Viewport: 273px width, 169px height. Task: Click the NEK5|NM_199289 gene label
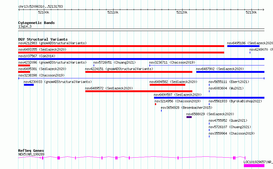pos(31,154)
